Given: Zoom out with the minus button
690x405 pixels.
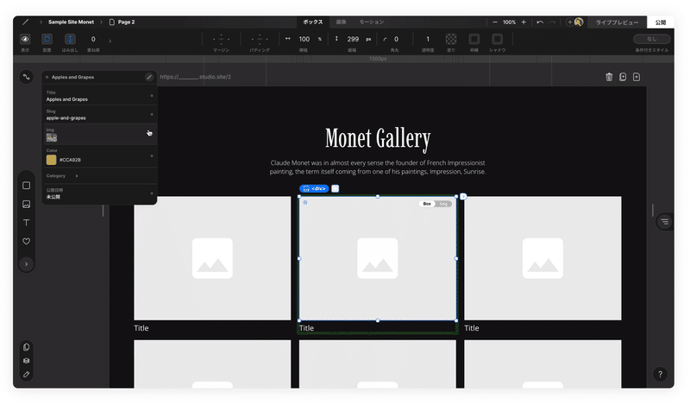Looking at the screenshot, I should coord(495,22).
